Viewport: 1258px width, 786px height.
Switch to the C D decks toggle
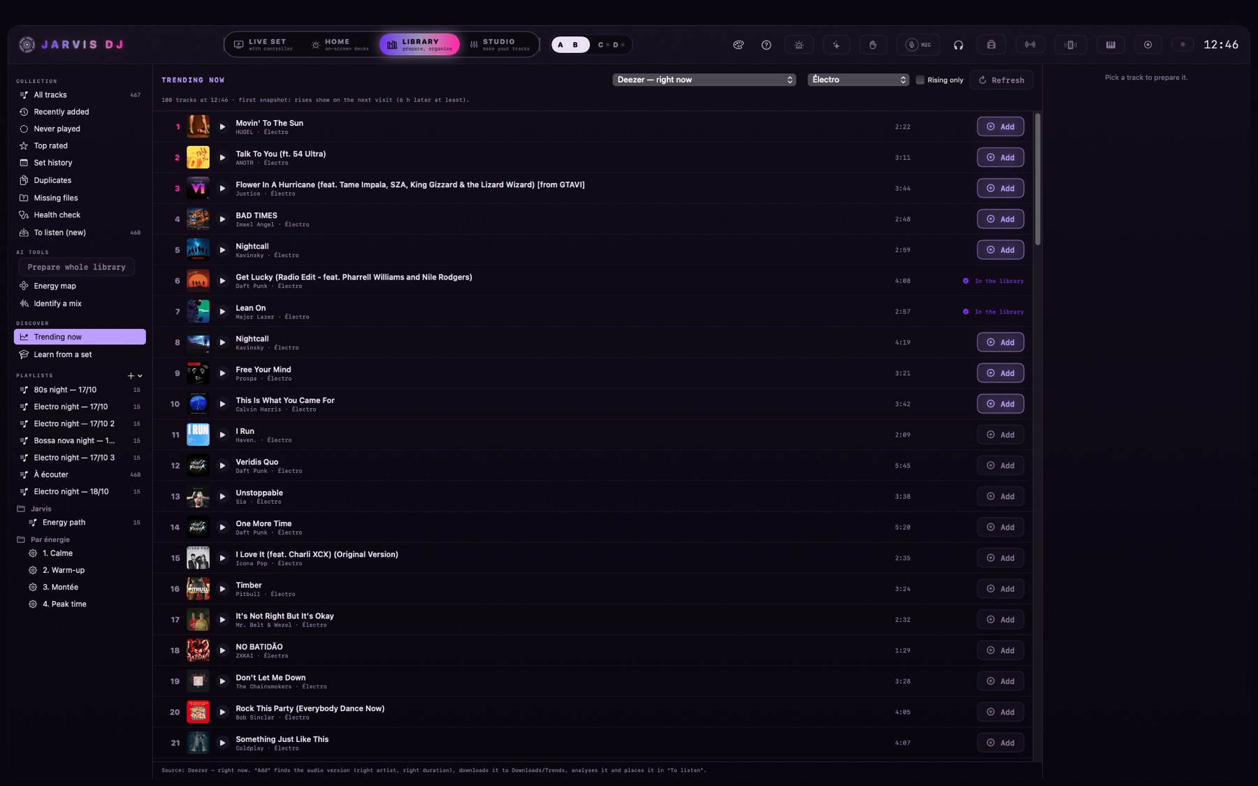(x=611, y=45)
